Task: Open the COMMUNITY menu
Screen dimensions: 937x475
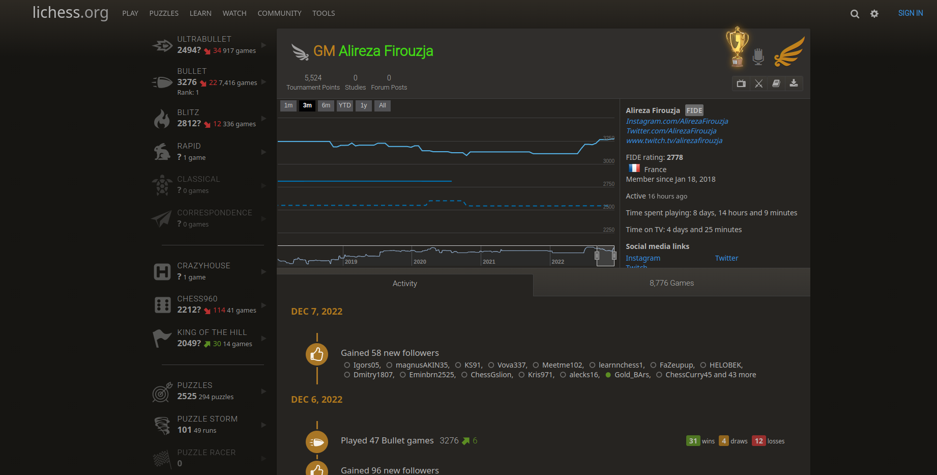Action: 279,13
